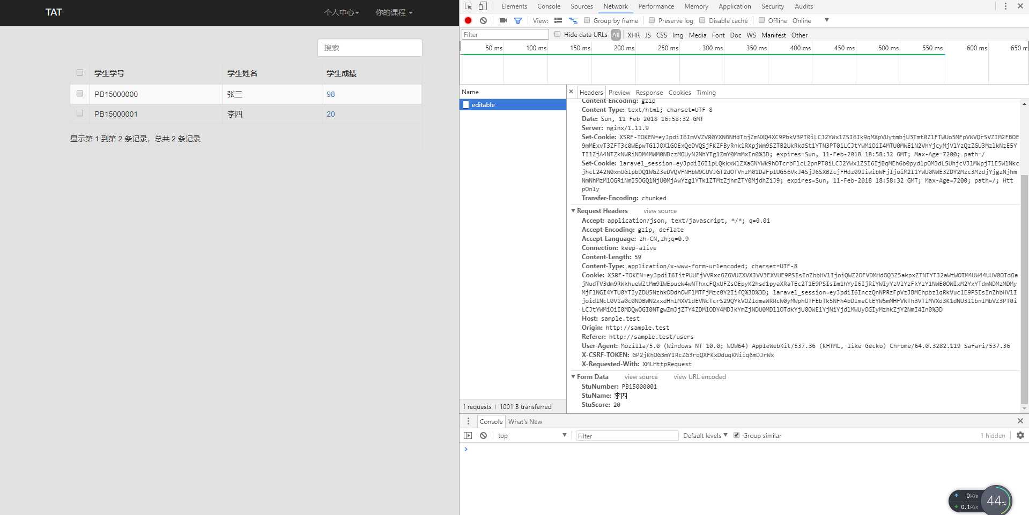Open console drawer options menu
This screenshot has width=1029, height=515.
coord(468,421)
